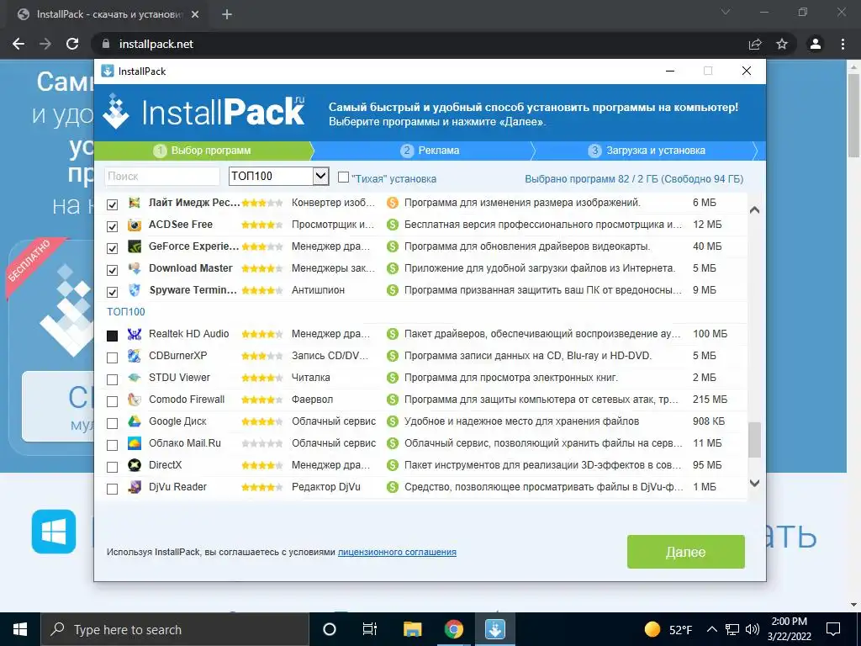861x646 pixels.
Task: Open the browser share icon
Action: tap(755, 44)
